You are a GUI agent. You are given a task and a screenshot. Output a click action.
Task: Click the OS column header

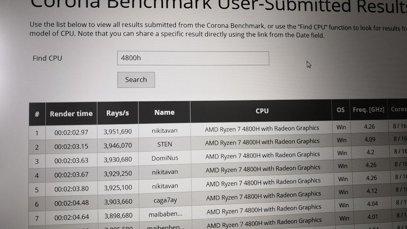click(341, 110)
